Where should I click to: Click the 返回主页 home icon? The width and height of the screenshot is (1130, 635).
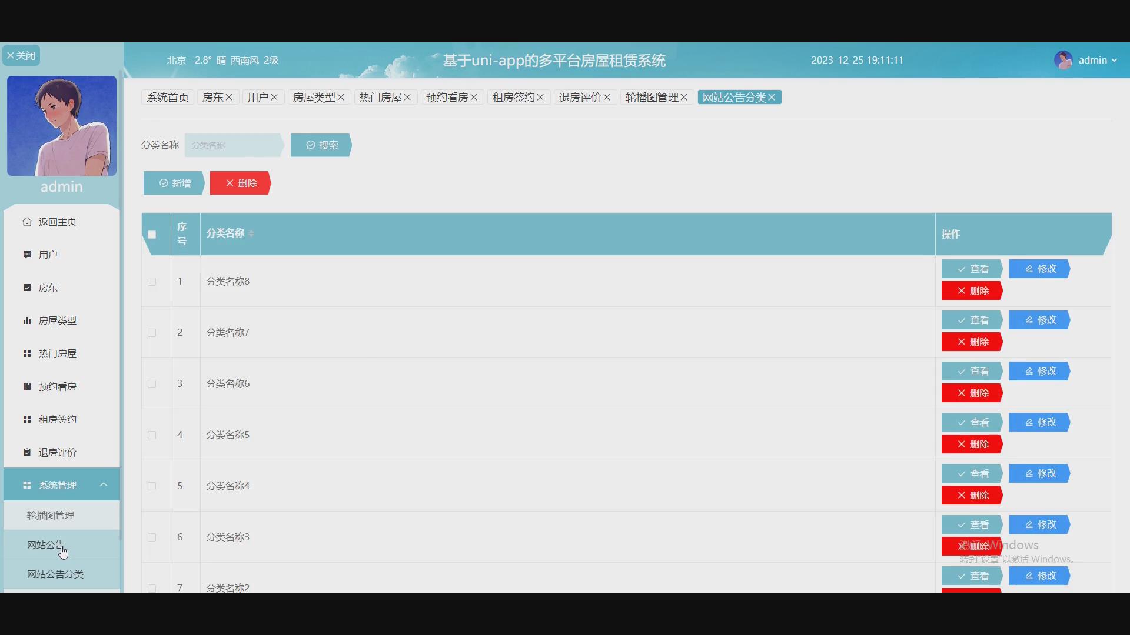pos(27,221)
